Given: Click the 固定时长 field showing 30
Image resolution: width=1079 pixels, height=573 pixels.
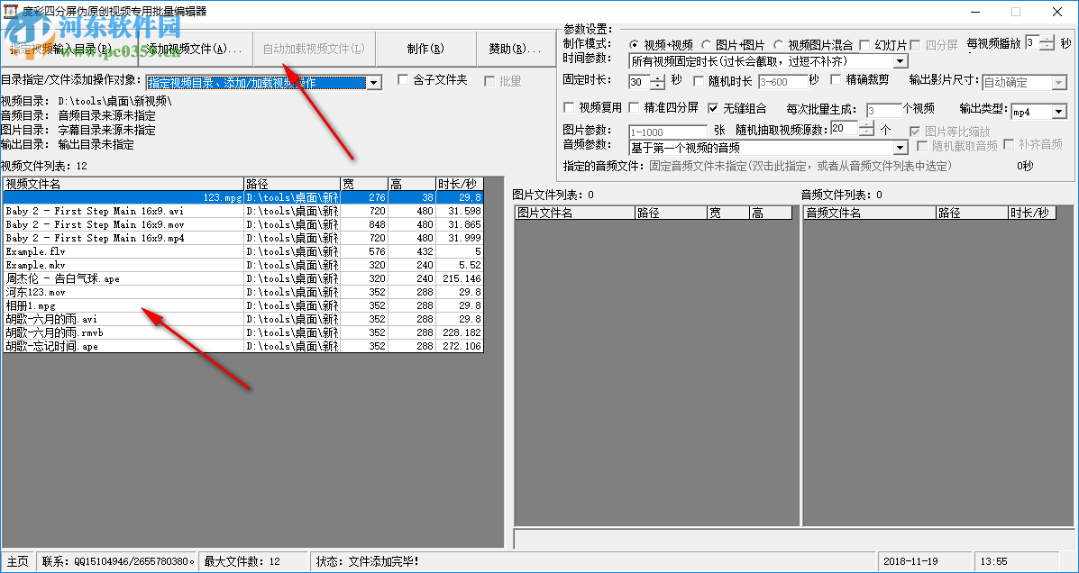Looking at the screenshot, I should pos(639,83).
